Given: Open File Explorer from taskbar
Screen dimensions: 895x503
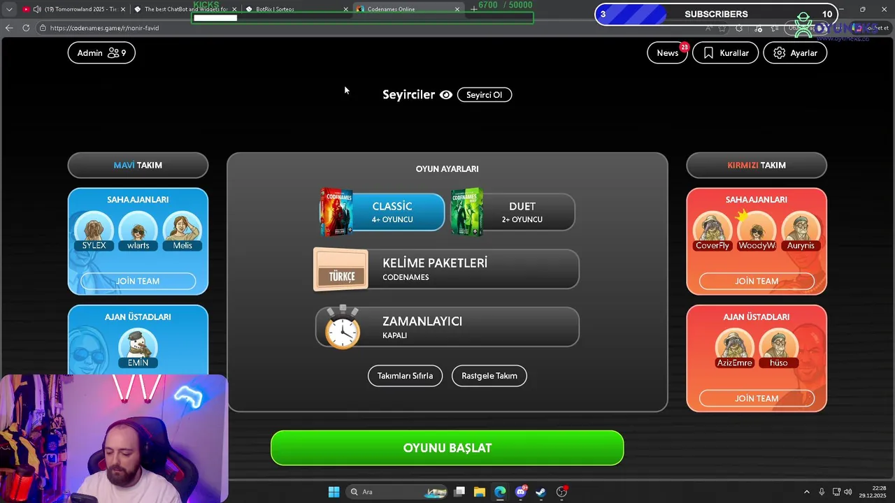Looking at the screenshot, I should point(480,492).
